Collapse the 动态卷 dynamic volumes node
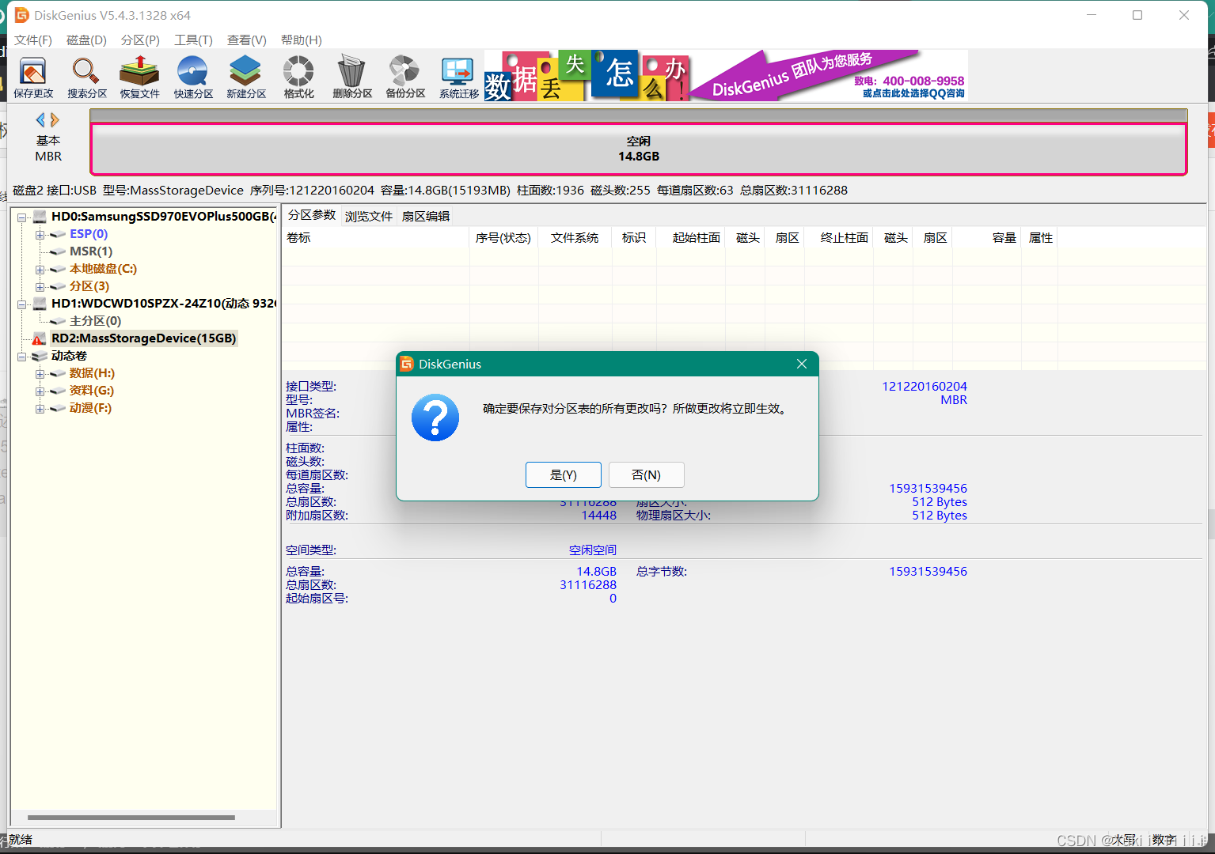Image resolution: width=1215 pixels, height=854 pixels. 22,357
